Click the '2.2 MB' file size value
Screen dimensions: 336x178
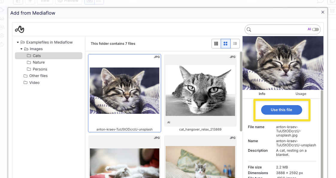tap(282, 167)
